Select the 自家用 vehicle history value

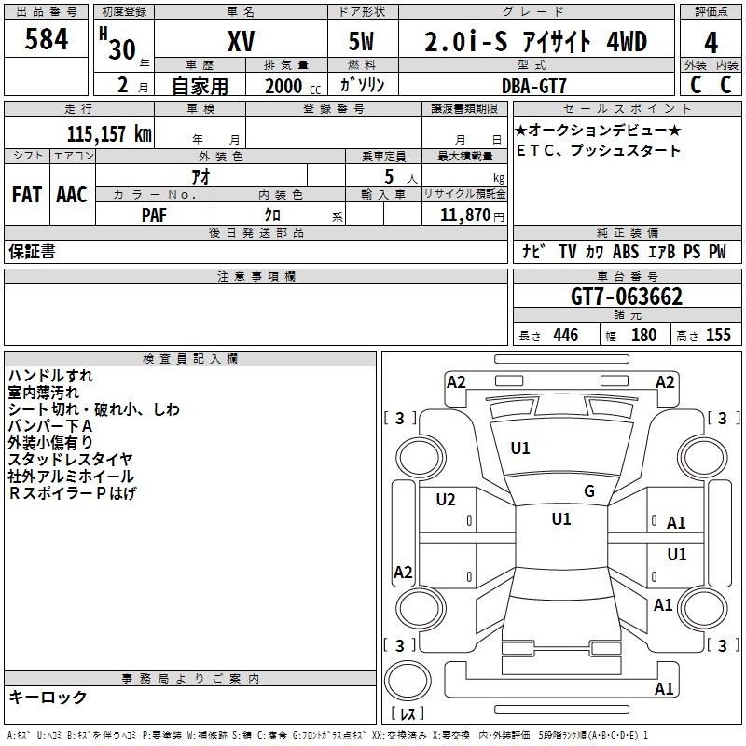coord(200,86)
